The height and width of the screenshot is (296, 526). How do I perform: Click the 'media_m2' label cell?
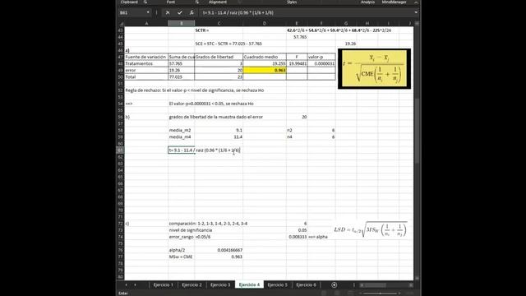182,130
